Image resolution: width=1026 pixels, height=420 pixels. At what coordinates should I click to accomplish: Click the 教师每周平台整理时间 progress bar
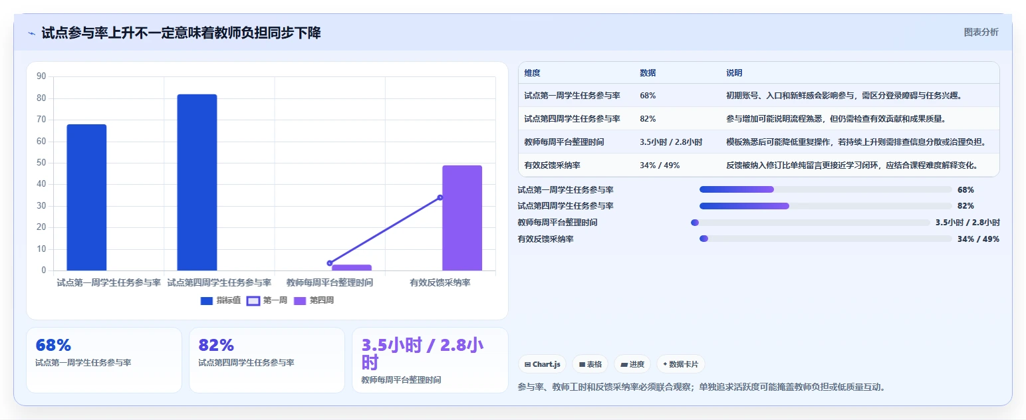coord(811,223)
